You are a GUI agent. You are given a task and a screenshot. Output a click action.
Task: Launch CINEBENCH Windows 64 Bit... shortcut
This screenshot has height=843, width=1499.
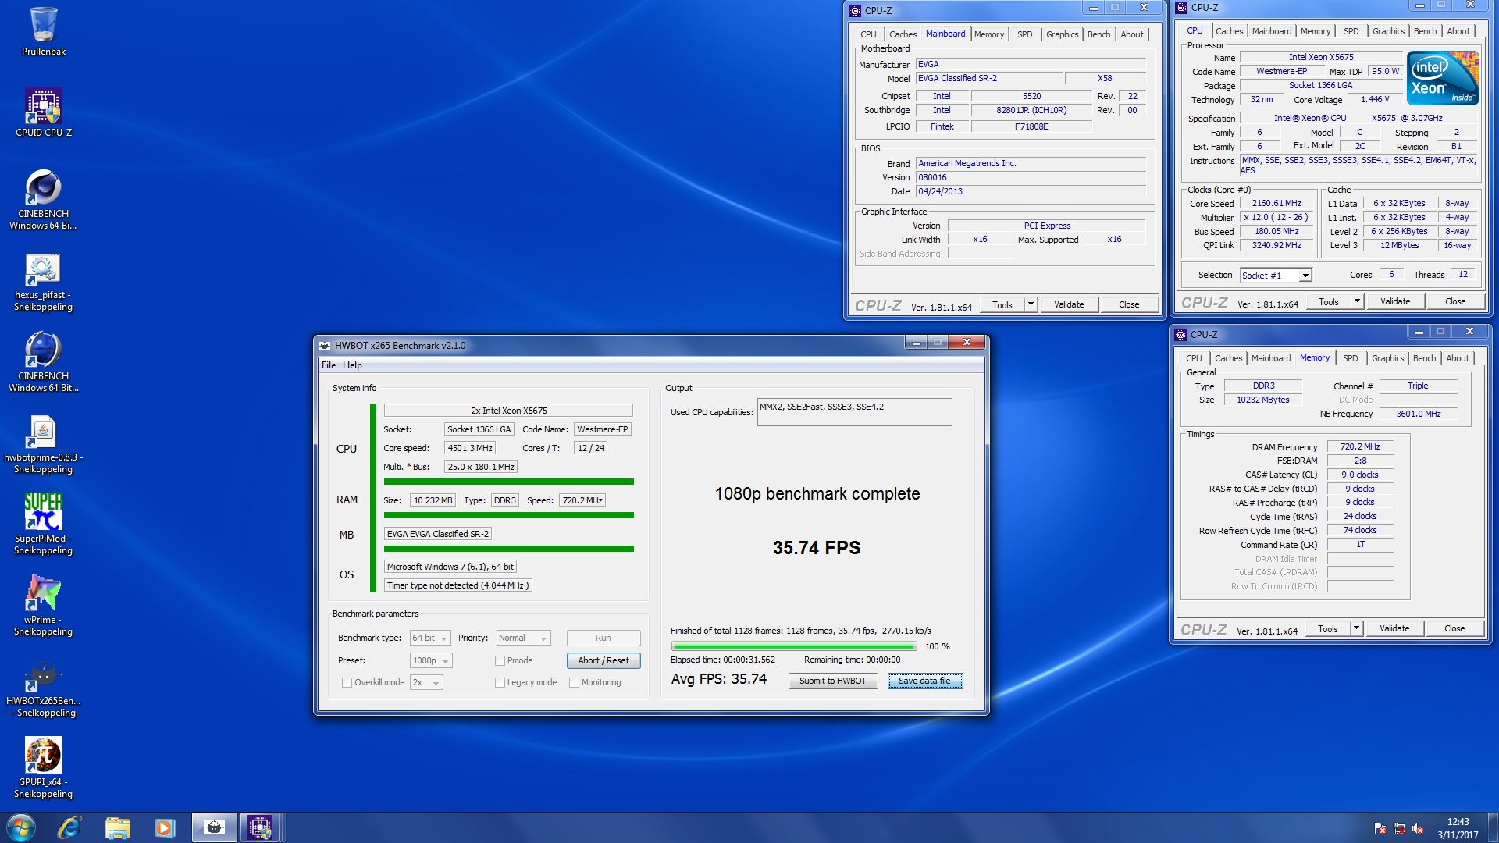point(43,361)
